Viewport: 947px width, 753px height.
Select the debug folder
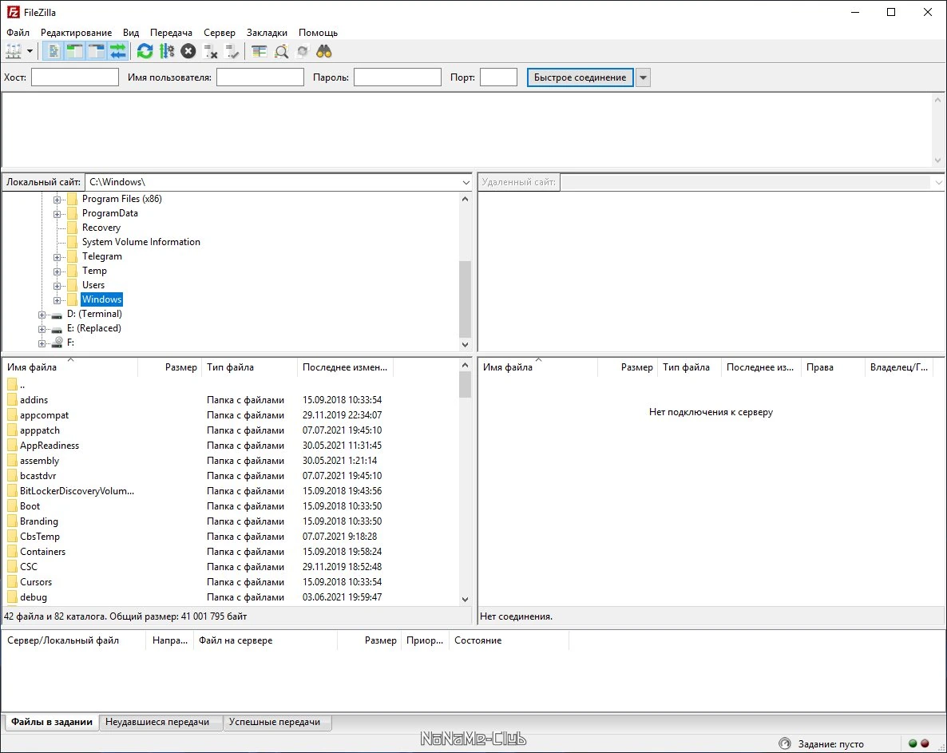pos(34,597)
